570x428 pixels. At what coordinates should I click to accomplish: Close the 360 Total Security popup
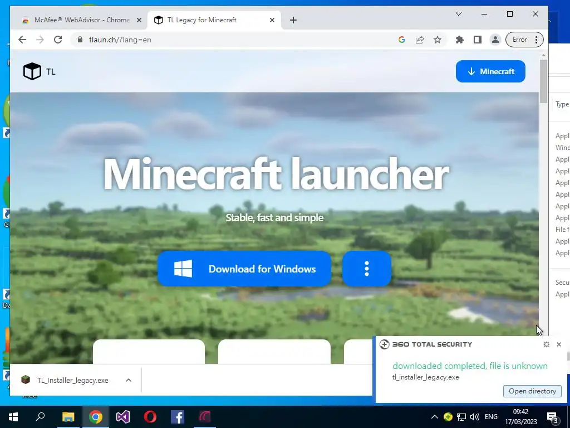pyautogui.click(x=559, y=344)
